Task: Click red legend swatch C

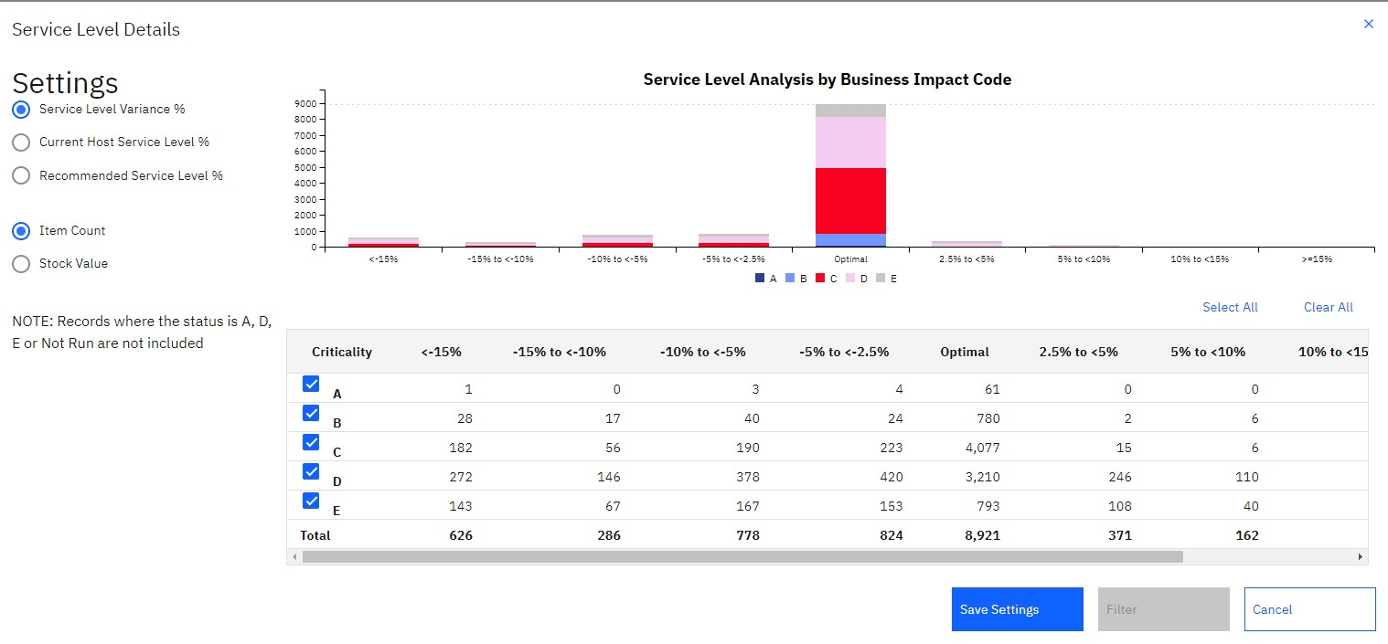Action: (x=820, y=279)
